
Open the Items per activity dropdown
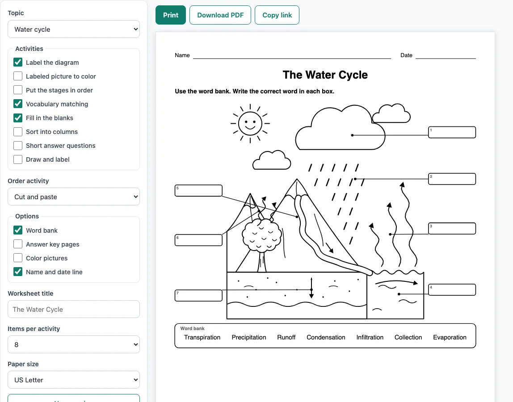pos(74,344)
